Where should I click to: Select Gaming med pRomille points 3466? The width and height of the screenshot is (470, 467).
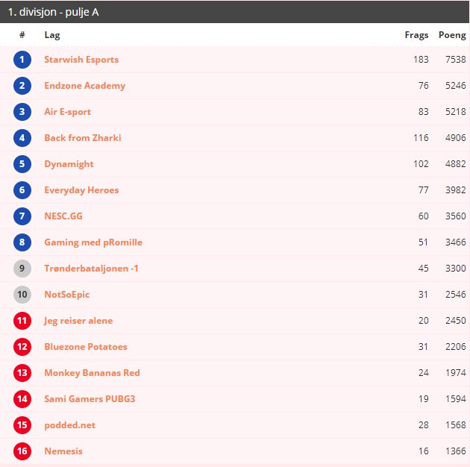pos(456,242)
